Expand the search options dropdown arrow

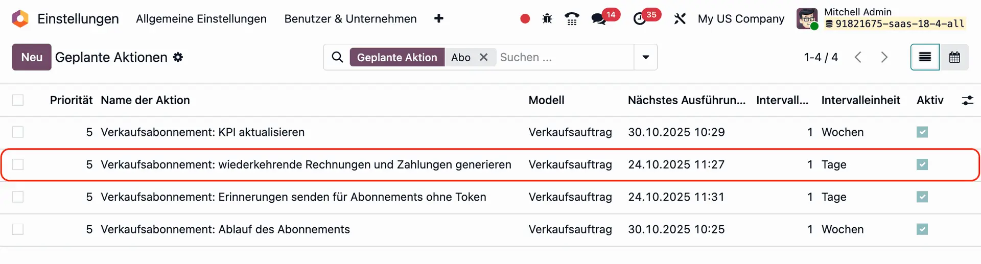click(x=645, y=57)
